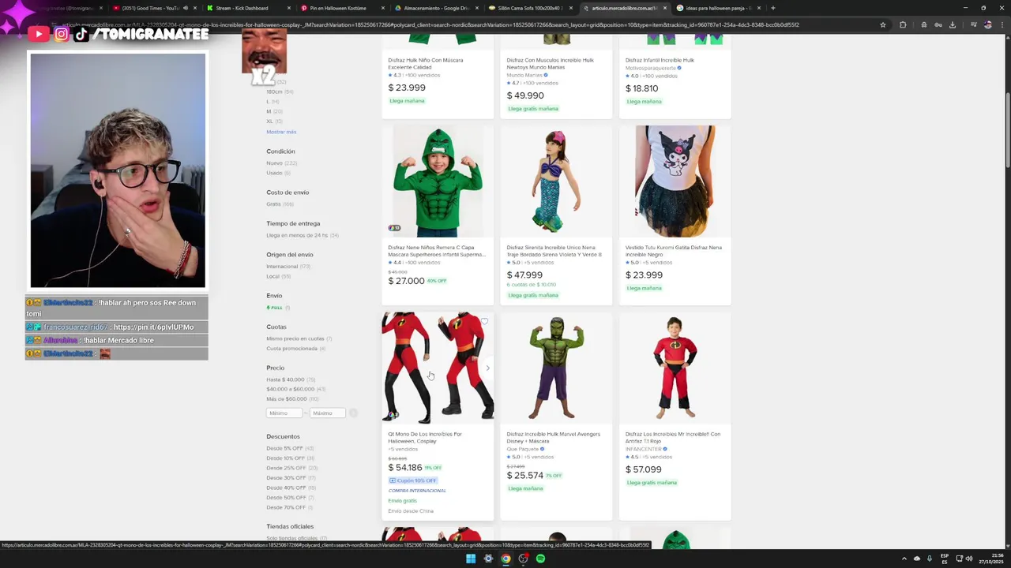Screen dimensions: 1011x568
Task: Open Spotify from the taskbar
Action: (x=540, y=559)
